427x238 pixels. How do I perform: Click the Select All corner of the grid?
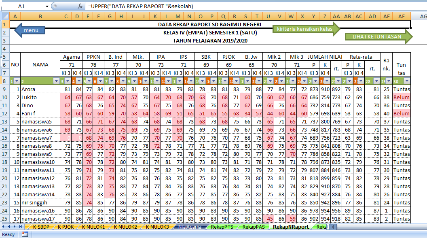(5, 16)
